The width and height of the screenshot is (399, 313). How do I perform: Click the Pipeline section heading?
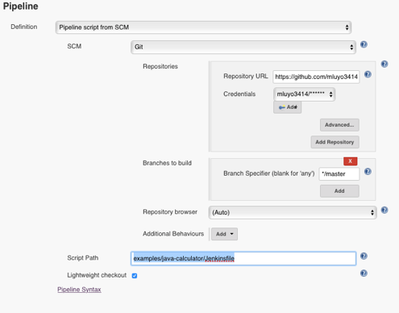21,6
